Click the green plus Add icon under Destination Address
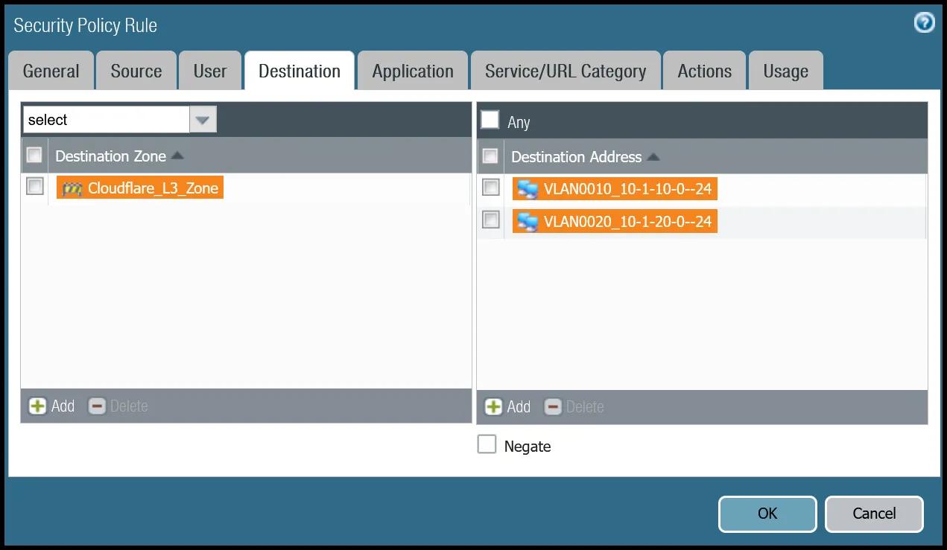The image size is (947, 550). (x=493, y=407)
